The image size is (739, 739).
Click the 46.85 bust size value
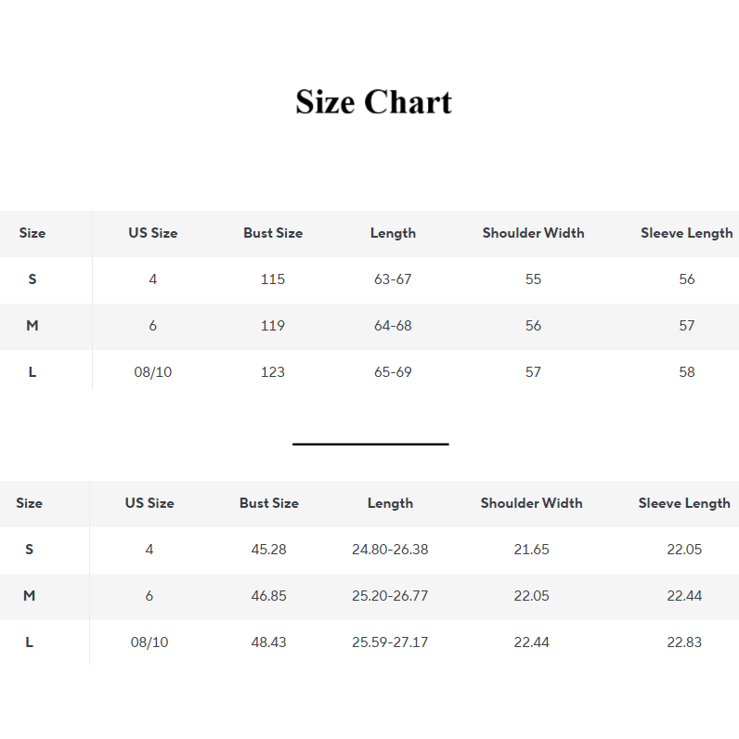click(268, 596)
